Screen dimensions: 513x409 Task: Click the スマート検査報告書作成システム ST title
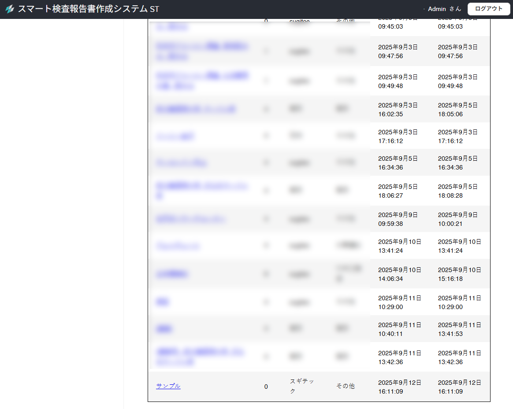[88, 9]
